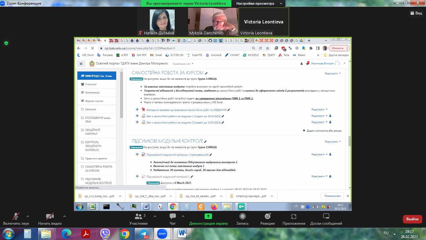Expand the arrow next to Чат
Viewport: 426px width, 240px height.
click(x=183, y=216)
